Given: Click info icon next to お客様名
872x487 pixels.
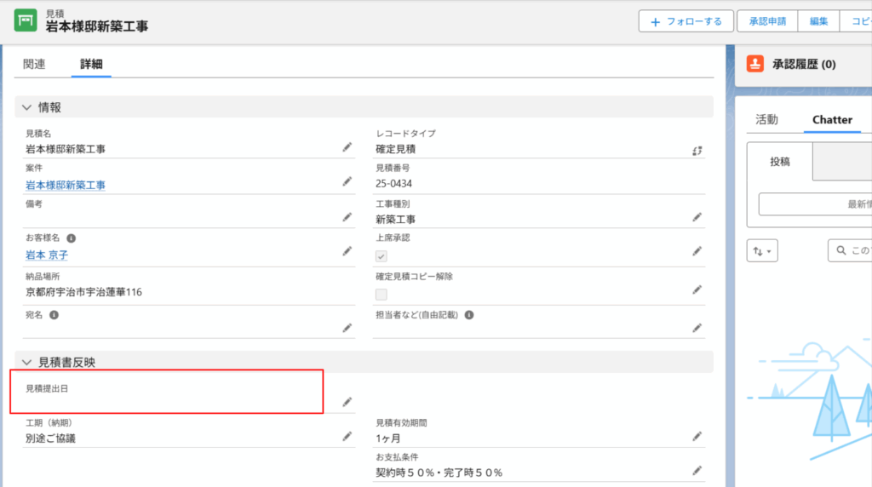Looking at the screenshot, I should pyautogui.click(x=72, y=238).
